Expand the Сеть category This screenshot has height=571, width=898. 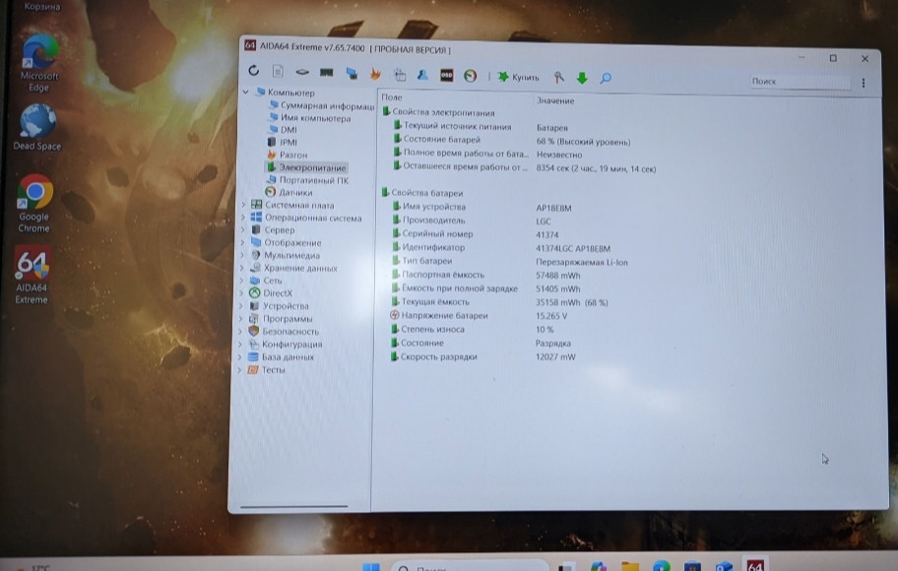[240, 281]
